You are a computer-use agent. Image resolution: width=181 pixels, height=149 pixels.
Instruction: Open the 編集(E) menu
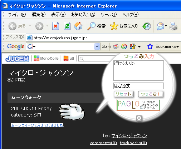tap(39, 15)
